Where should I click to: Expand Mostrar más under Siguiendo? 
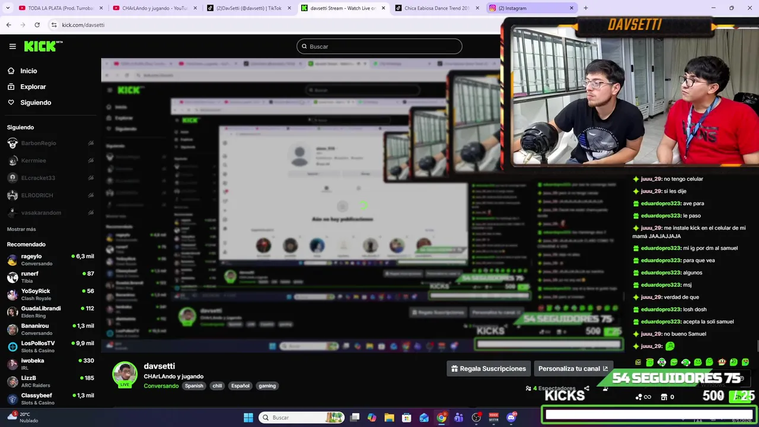(x=21, y=229)
